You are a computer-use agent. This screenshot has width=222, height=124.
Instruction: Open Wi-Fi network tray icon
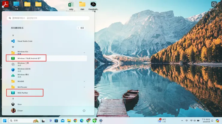(x=191, y=121)
